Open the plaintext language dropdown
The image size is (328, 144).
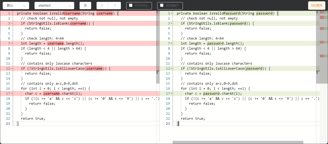(x=54, y=6)
